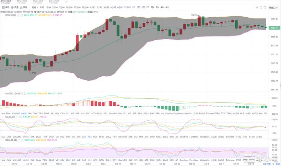Select the 1小时 timeframe
281x166 pixels.
[93, 7]
